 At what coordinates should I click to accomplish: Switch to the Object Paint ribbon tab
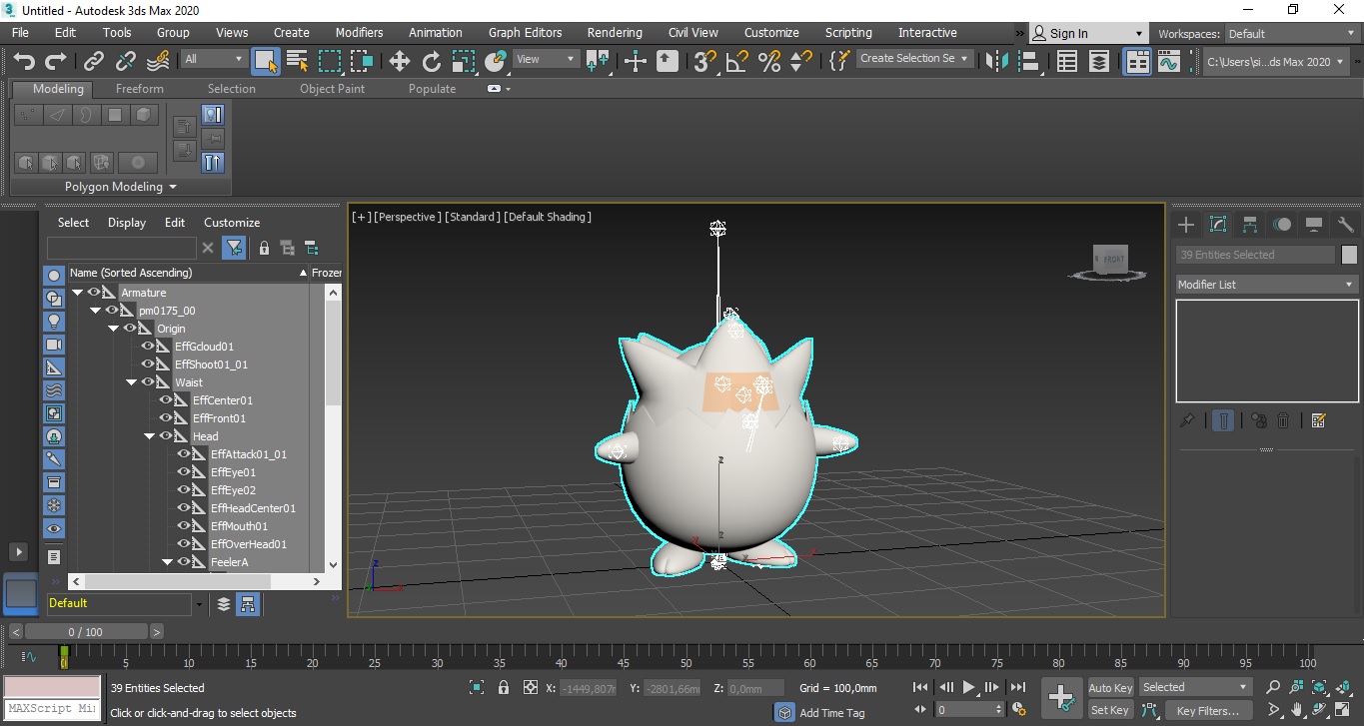tap(332, 89)
